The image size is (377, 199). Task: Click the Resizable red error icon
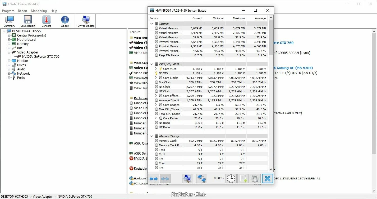tap(131, 168)
